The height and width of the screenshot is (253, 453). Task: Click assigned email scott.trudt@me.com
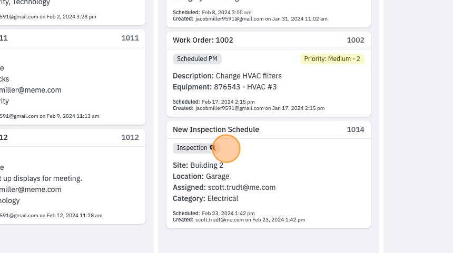click(x=242, y=187)
